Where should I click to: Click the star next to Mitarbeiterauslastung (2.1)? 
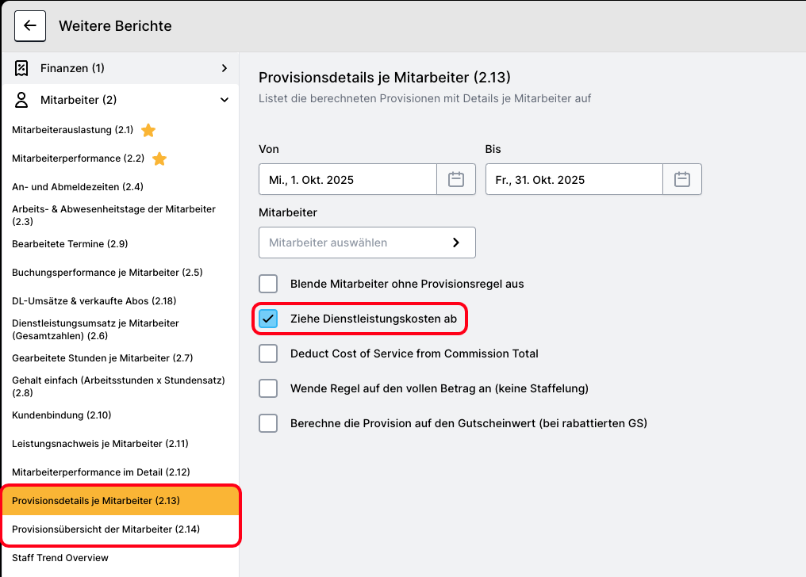tap(148, 130)
